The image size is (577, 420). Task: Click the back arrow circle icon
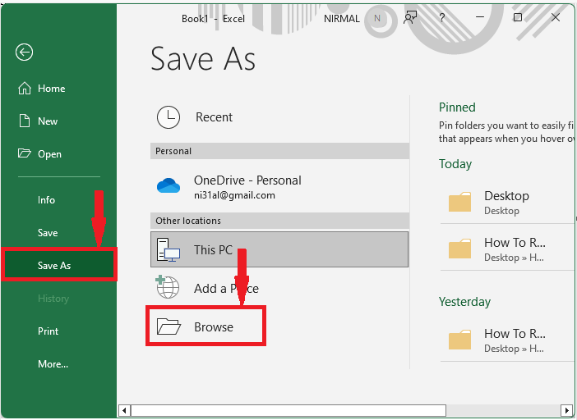coord(25,52)
